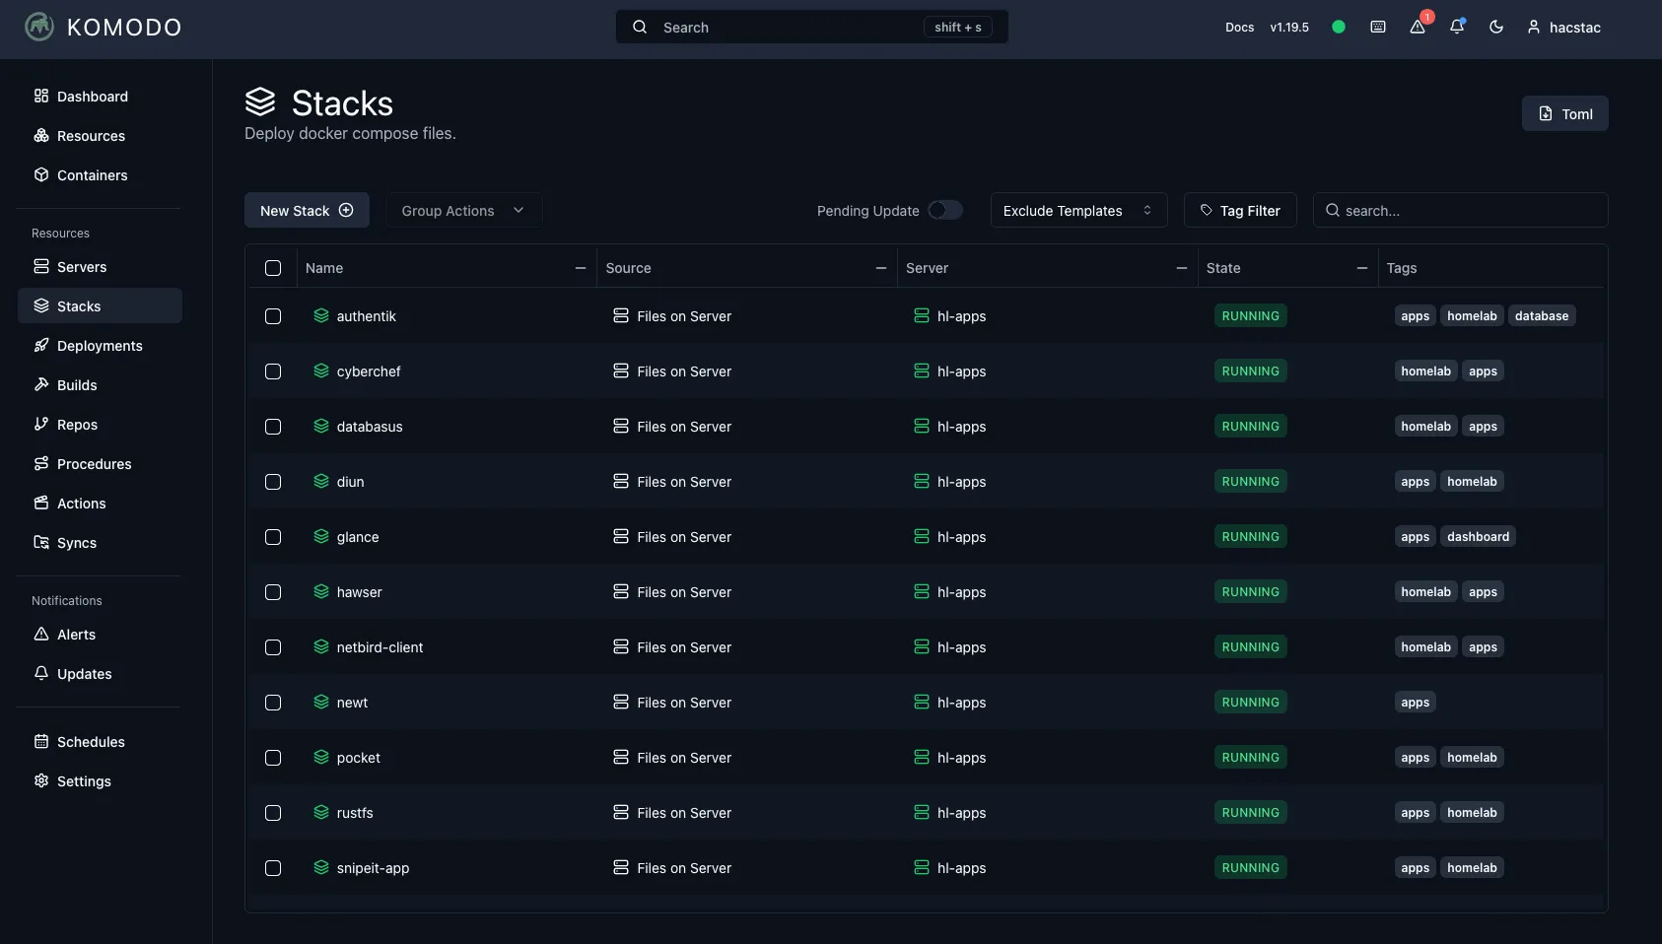The height and width of the screenshot is (944, 1662).
Task: Click the RUNNING state badge for newt
Action: (1250, 703)
